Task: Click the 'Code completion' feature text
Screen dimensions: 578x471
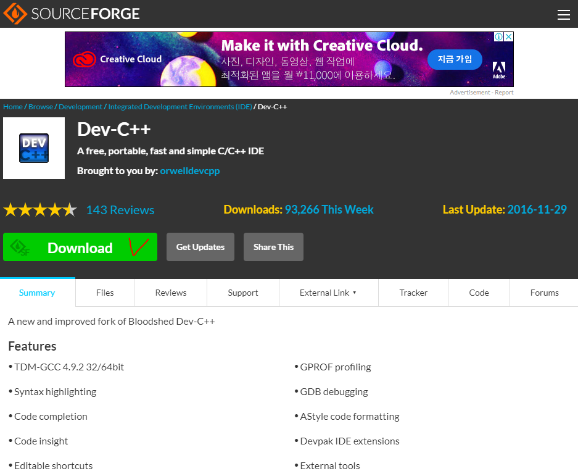Action: point(51,417)
